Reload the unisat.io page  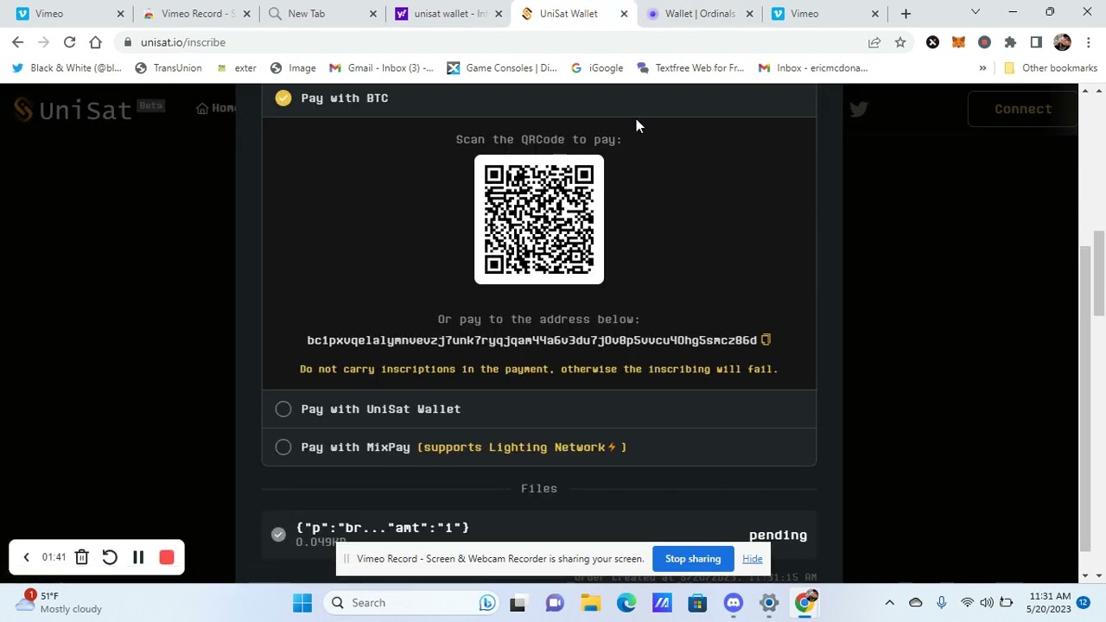click(x=69, y=42)
